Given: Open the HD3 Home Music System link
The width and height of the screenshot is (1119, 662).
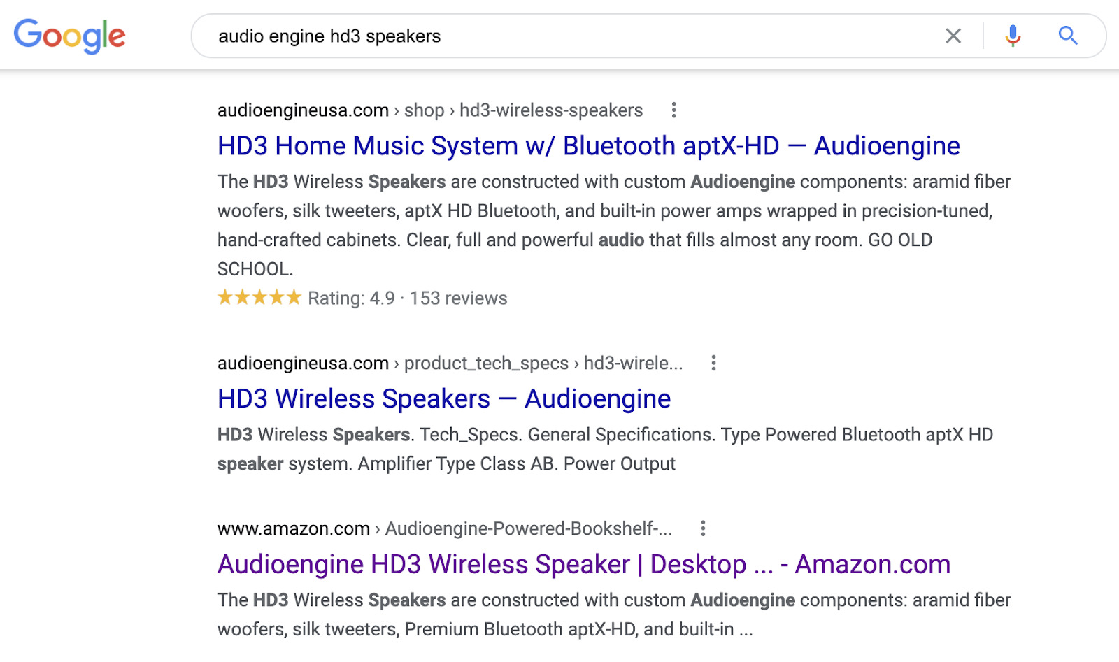Looking at the screenshot, I should click(588, 146).
